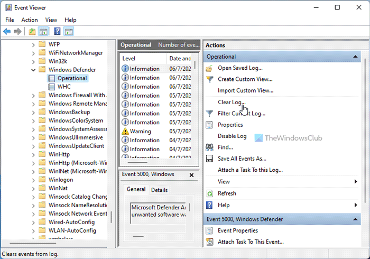Click Filter Current Log... text
The image size is (370, 259).
click(x=242, y=114)
